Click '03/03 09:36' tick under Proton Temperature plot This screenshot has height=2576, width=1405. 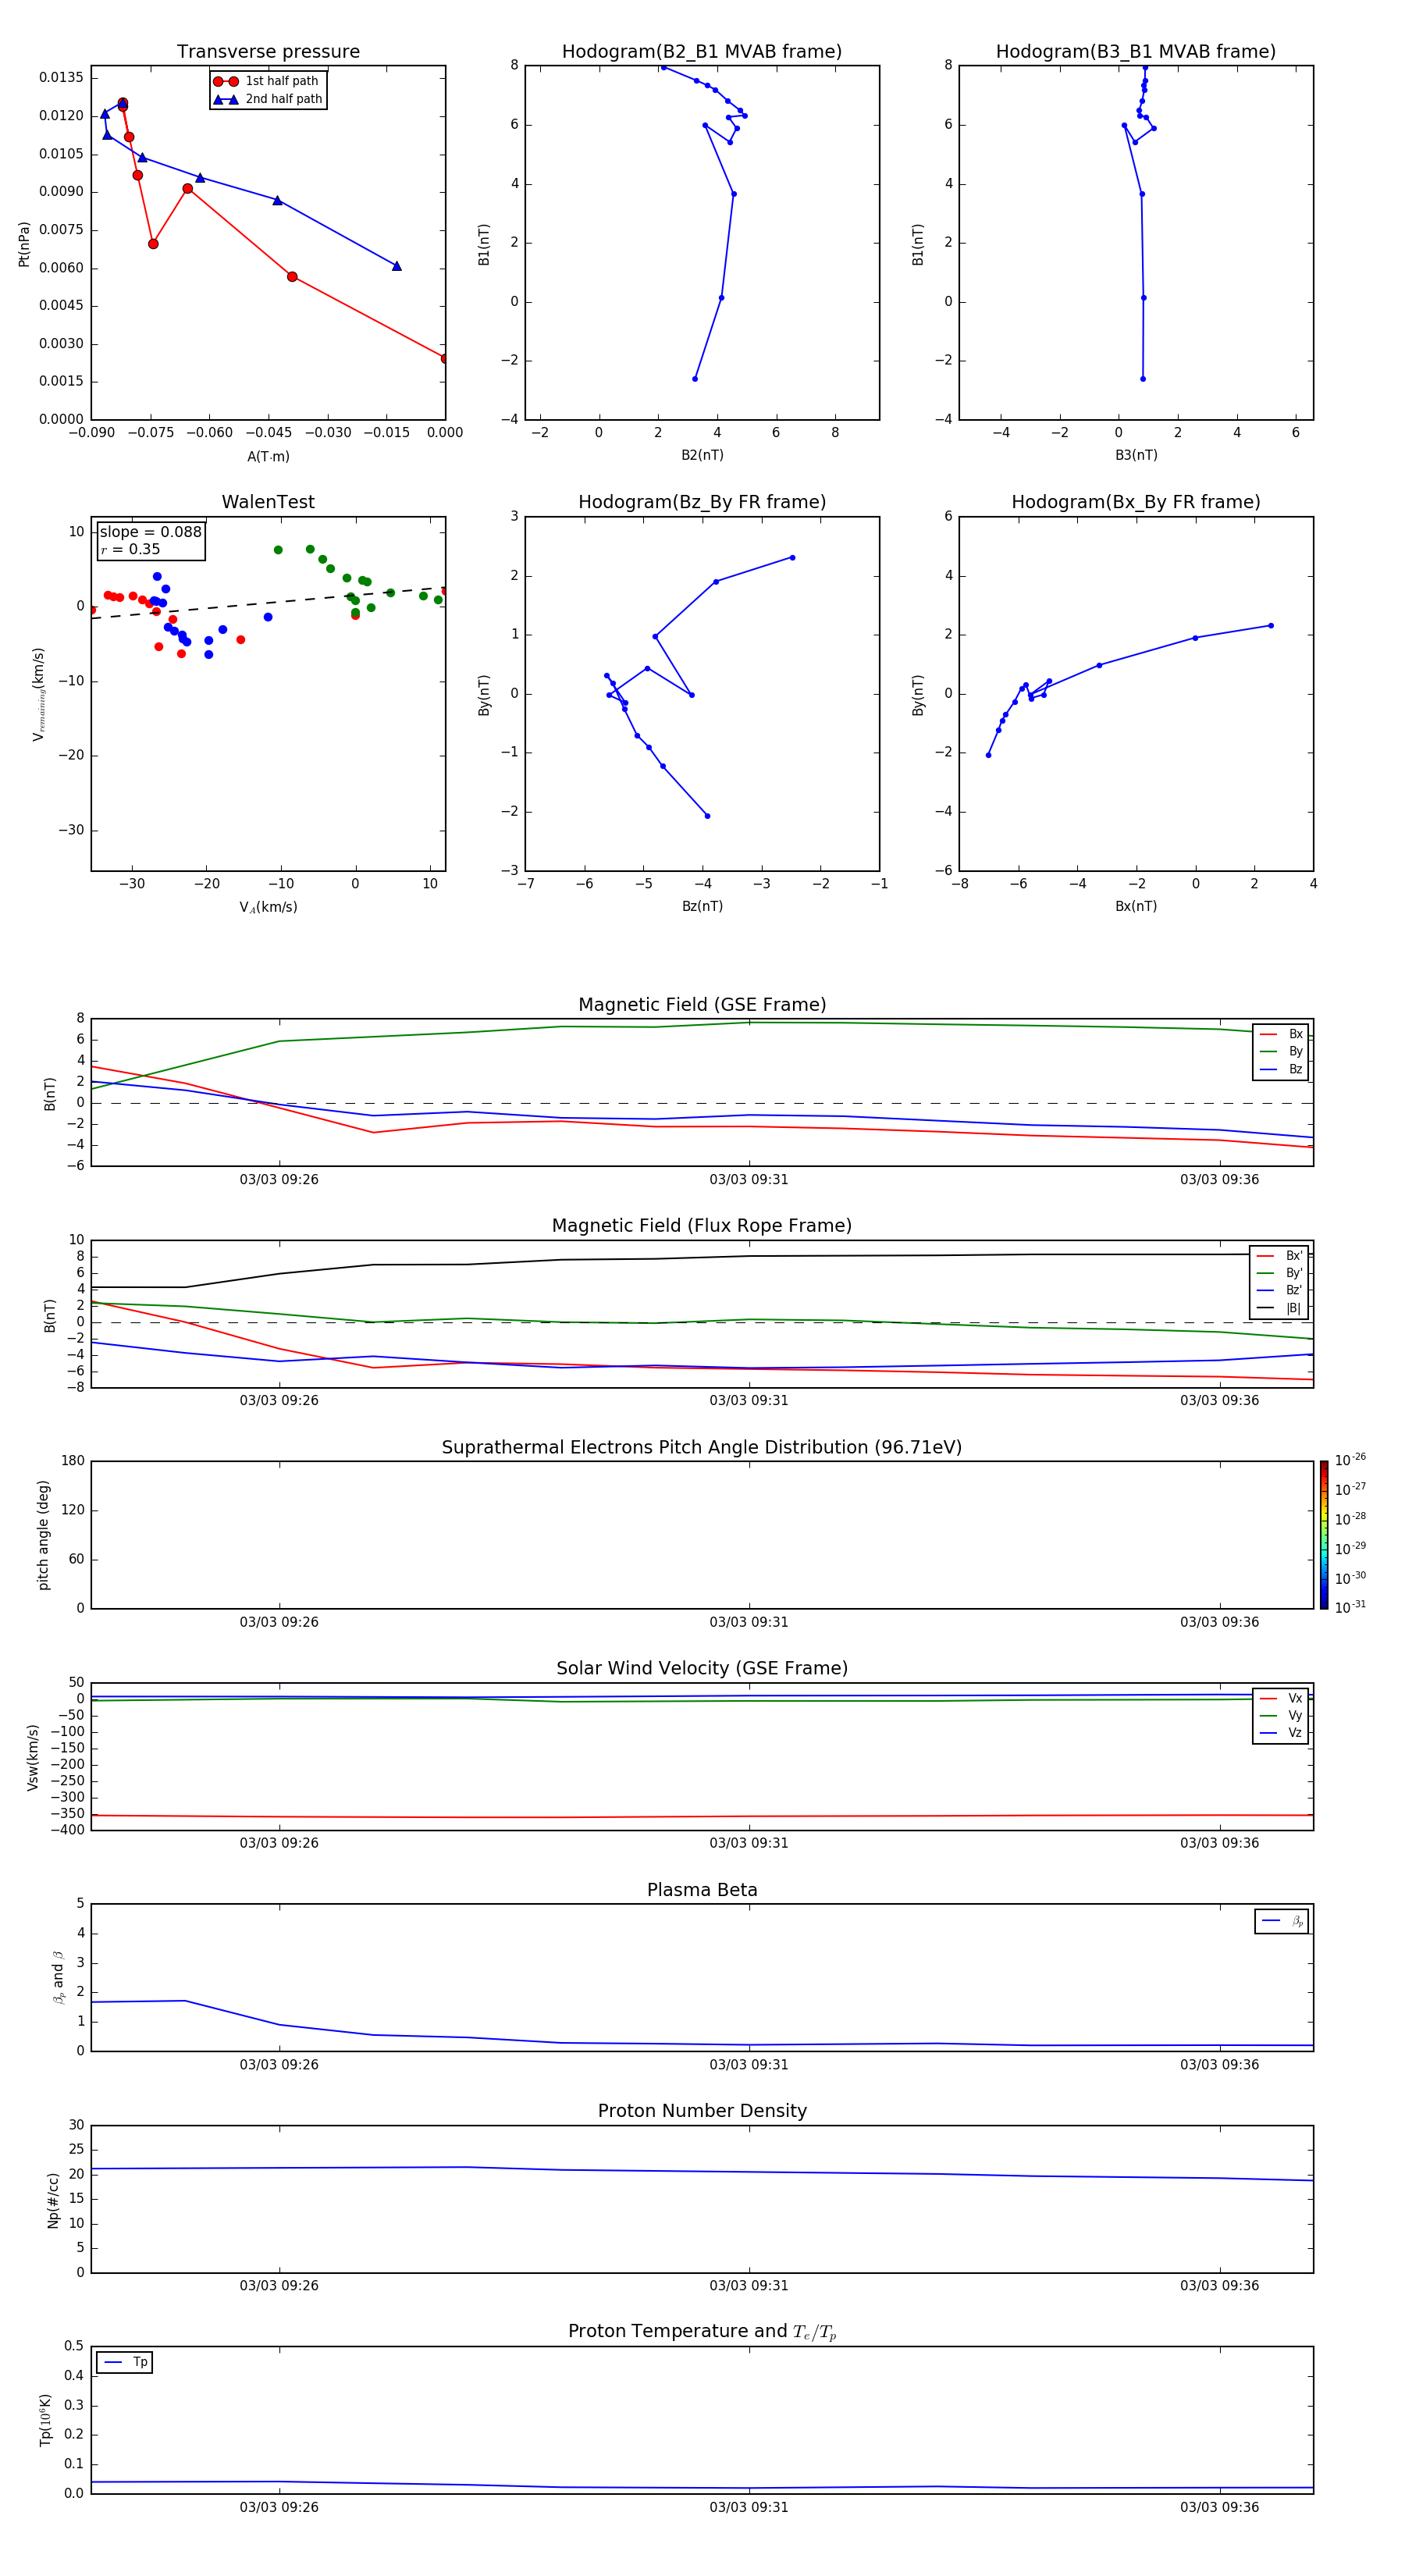coord(1219,2507)
